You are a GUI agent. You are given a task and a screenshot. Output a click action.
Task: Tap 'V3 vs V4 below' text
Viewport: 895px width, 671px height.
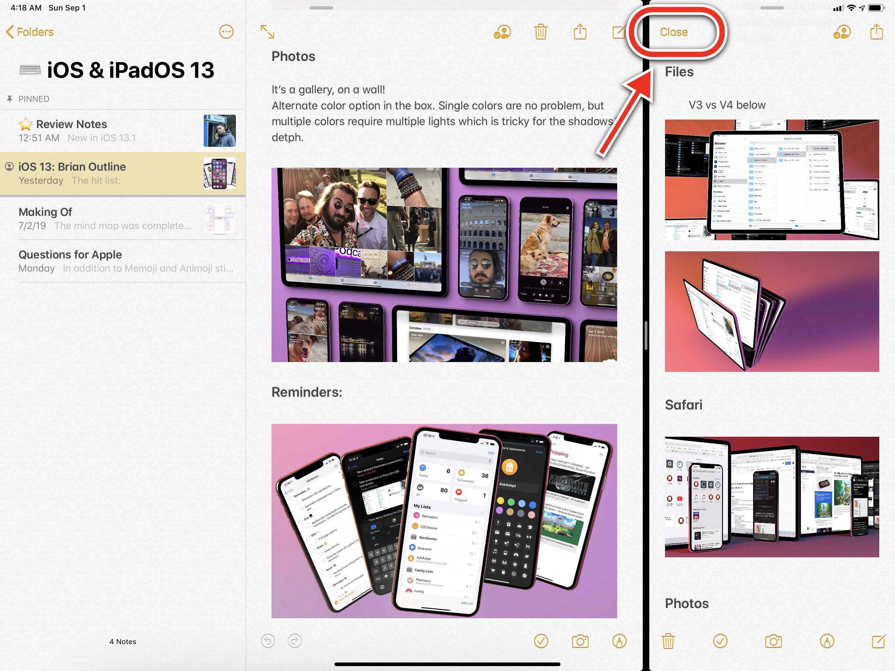727,105
